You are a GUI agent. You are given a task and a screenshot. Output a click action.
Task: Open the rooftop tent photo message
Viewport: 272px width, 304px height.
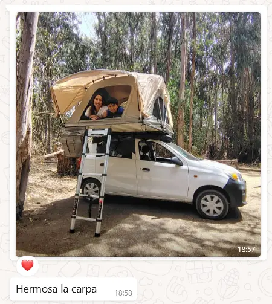tap(138, 134)
